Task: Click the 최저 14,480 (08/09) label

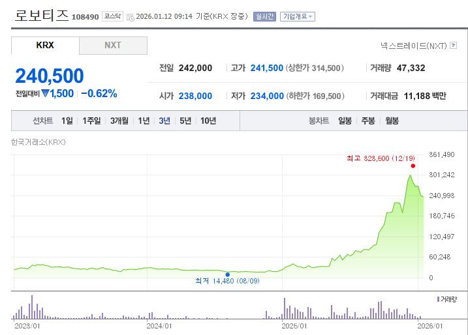Action: (x=227, y=281)
